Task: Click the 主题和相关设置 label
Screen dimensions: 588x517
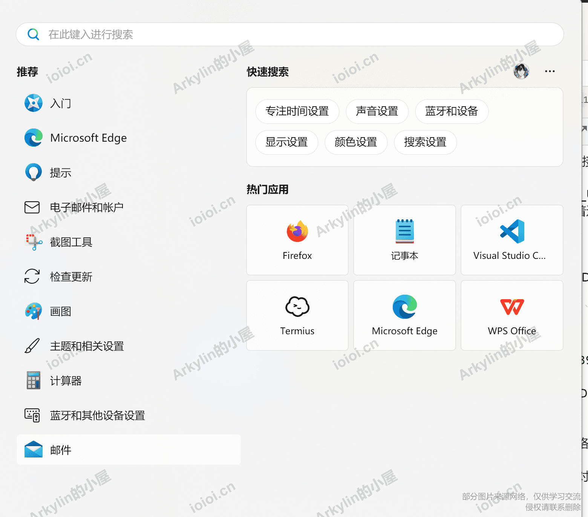Action: tap(87, 346)
